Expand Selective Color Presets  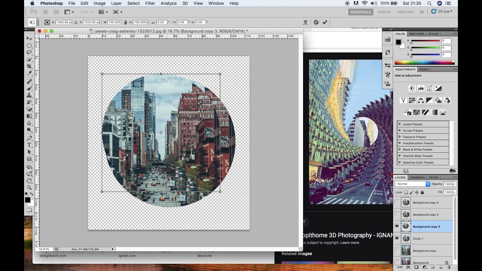pos(400,163)
